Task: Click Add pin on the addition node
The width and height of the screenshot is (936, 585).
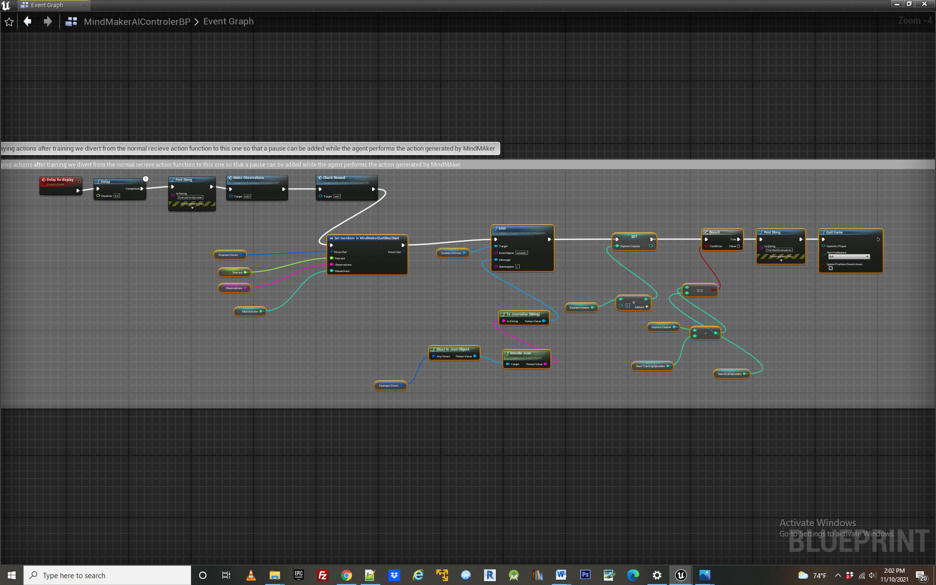Action: 646,307
